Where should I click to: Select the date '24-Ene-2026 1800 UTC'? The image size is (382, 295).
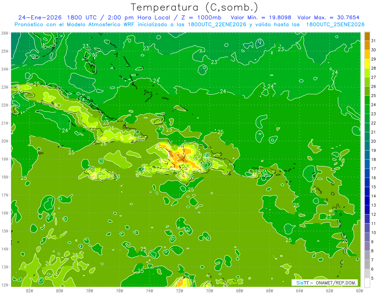pyautogui.click(x=58, y=18)
